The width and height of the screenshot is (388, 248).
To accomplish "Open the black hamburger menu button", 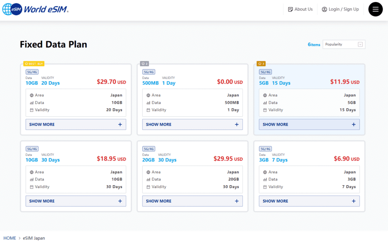I will (375, 9).
